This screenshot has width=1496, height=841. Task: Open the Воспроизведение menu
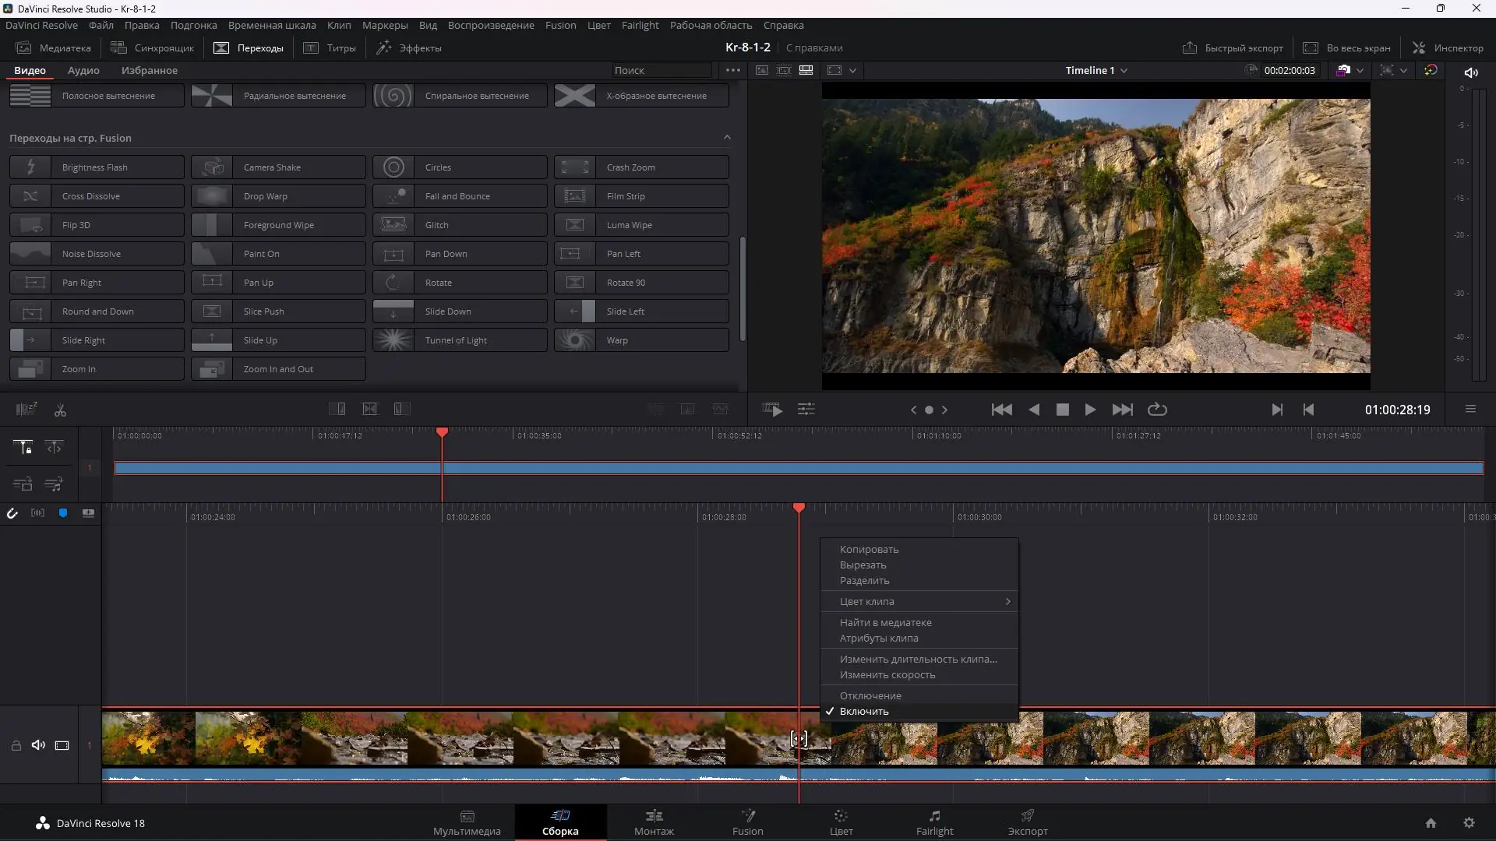click(x=490, y=25)
